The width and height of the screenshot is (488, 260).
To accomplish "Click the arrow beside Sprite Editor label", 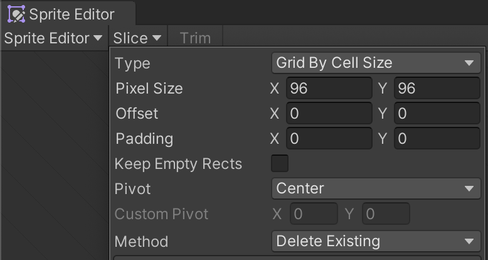I will point(98,38).
